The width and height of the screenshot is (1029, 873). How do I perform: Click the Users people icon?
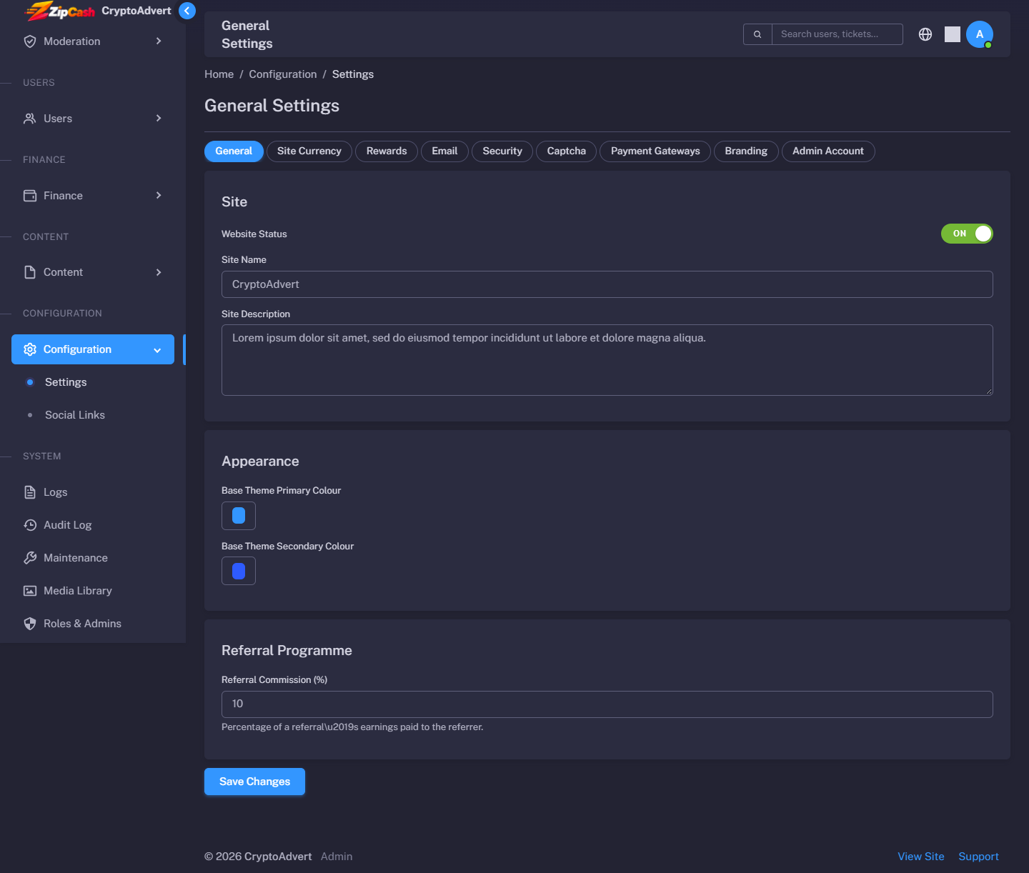pos(30,119)
